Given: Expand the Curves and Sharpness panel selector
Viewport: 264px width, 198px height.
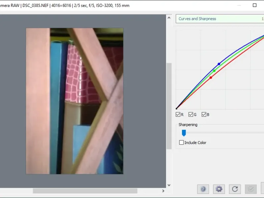Looking at the screenshot, I should [219, 19].
